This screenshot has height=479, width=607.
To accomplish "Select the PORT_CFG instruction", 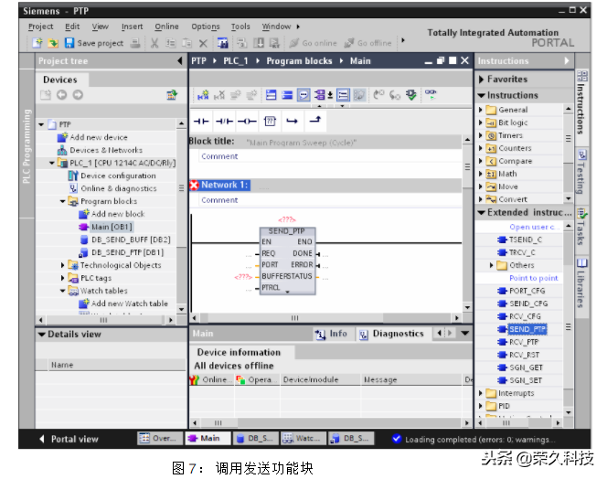I will pyautogui.click(x=527, y=291).
